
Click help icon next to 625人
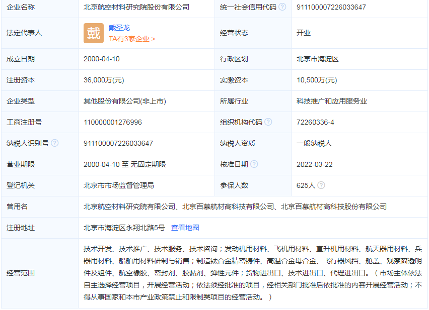click(321, 185)
